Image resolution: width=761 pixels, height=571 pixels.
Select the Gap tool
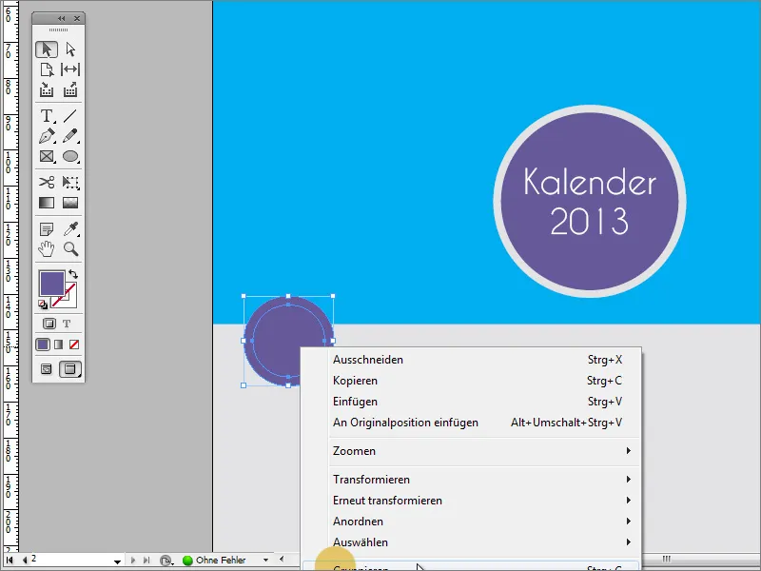pos(70,69)
